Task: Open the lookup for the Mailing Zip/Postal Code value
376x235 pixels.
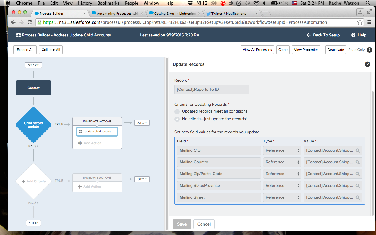Action: [358, 174]
